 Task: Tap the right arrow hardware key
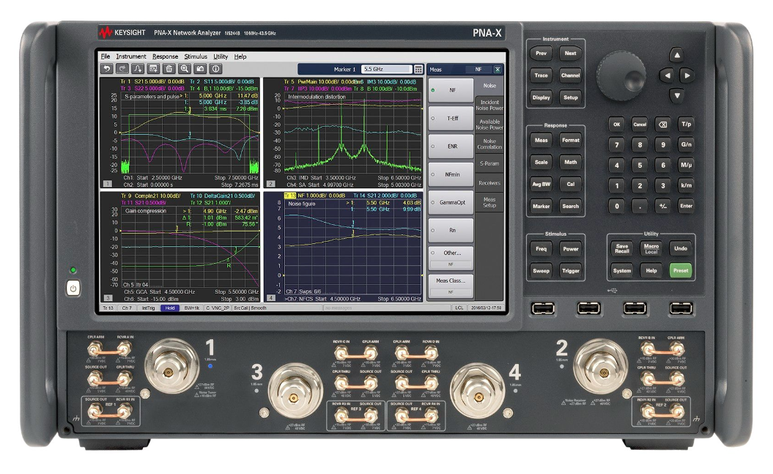(687, 75)
